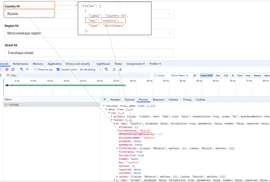The height and width of the screenshot is (182, 270).
Task: Click the export HAR download icon
Action: (x=120, y=70)
